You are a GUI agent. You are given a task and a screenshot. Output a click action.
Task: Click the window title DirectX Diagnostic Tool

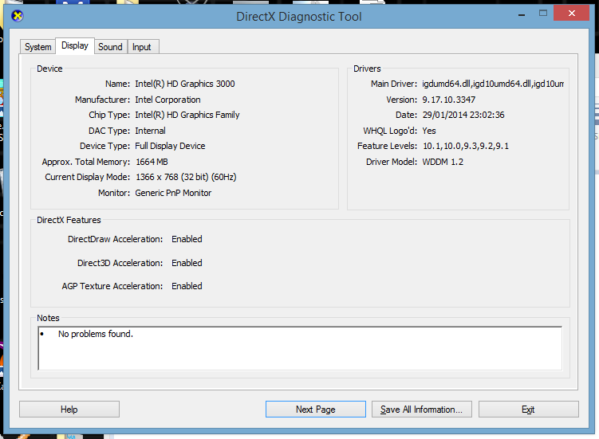(x=299, y=17)
